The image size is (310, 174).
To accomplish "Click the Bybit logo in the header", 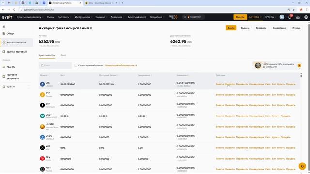I will coord(7,17).
